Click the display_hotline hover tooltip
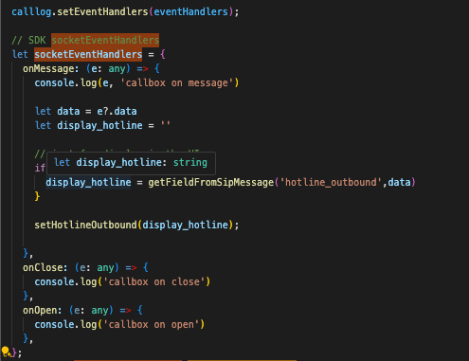The height and width of the screenshot is (361, 469). click(x=131, y=163)
